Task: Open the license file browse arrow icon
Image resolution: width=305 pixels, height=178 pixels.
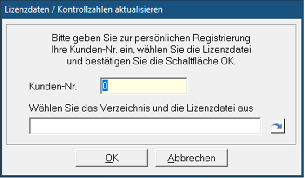Action: [x=278, y=126]
